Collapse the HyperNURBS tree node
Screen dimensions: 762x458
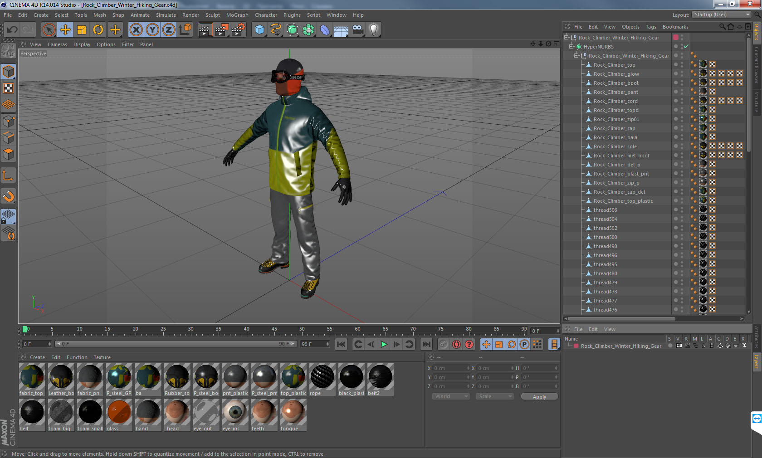(571, 46)
